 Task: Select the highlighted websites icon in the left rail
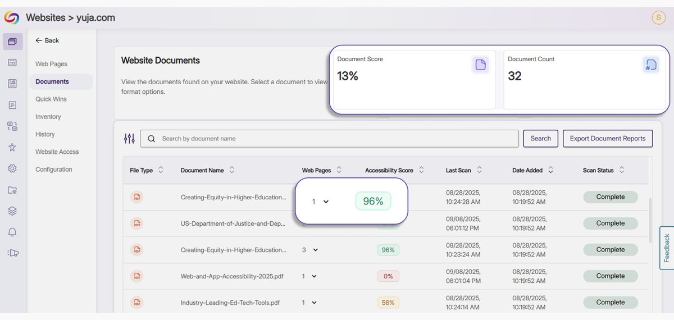pos(12,42)
